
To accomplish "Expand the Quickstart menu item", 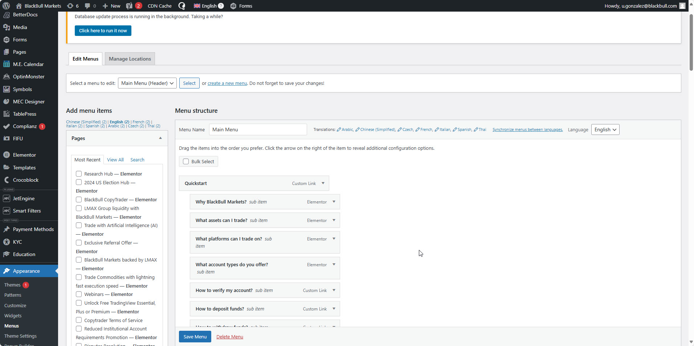I will pyautogui.click(x=323, y=183).
